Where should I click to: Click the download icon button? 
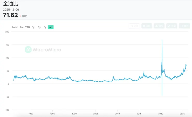[159, 26]
